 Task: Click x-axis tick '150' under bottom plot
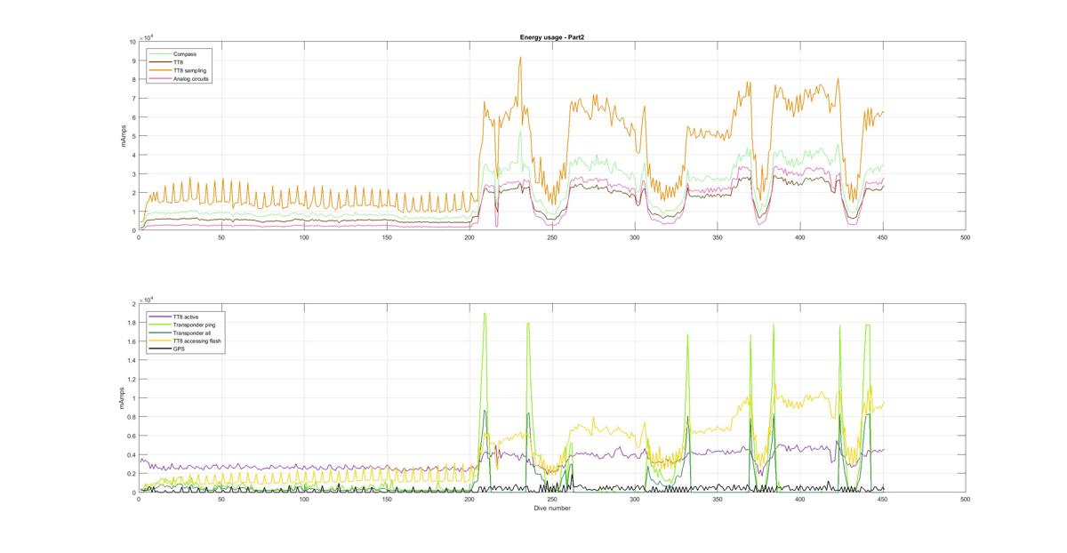[387, 500]
